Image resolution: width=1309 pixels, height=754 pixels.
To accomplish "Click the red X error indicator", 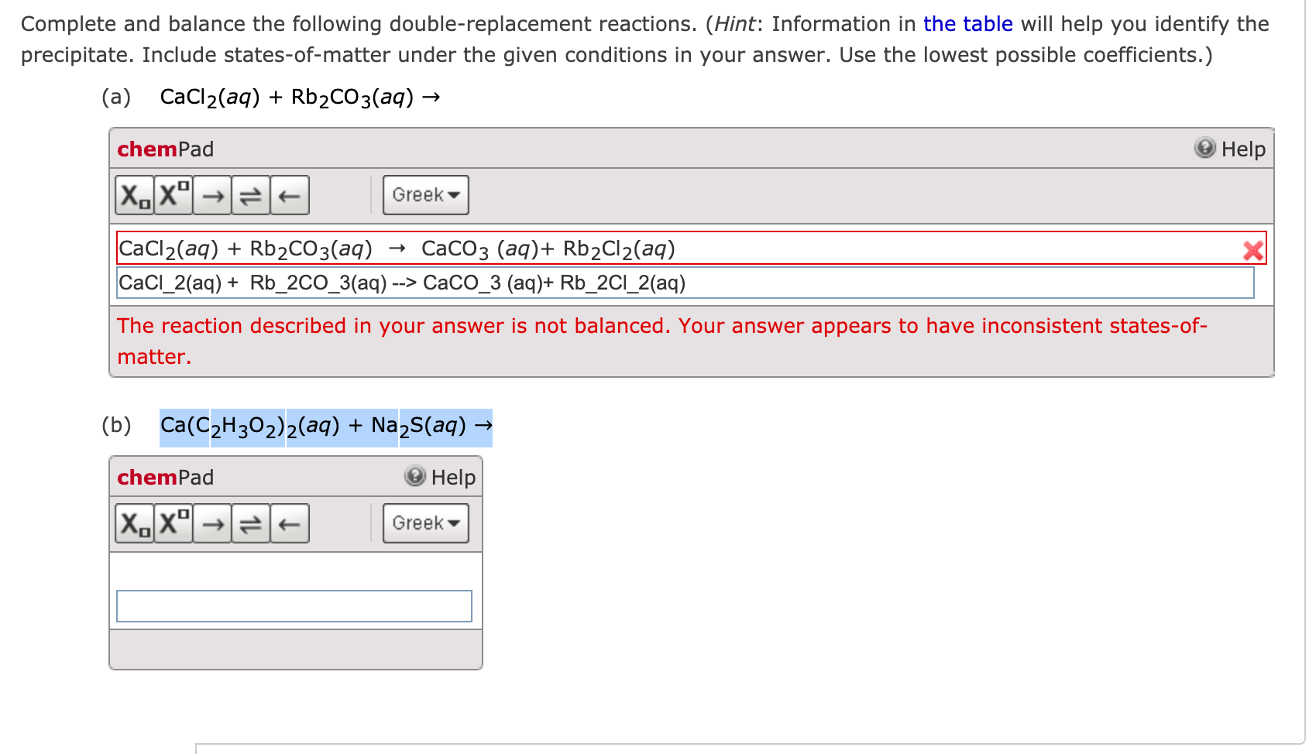I will tap(1253, 249).
